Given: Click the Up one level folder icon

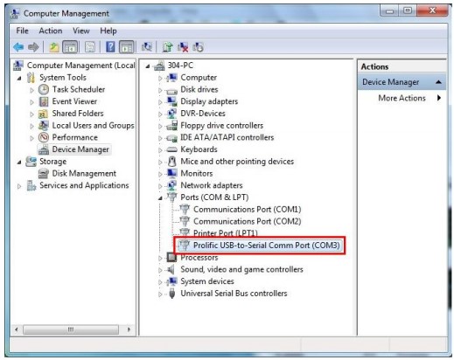Looking at the screenshot, I should click(x=54, y=47).
